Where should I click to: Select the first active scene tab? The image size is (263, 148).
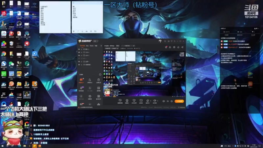[82, 46]
